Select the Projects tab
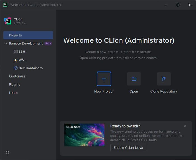The width and height of the screenshot is (196, 160). [28, 35]
